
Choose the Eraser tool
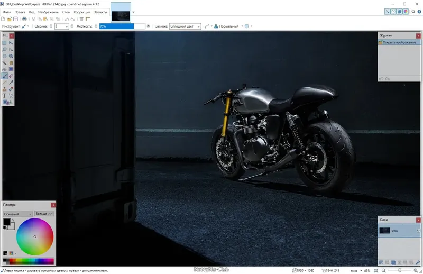tap(11, 76)
